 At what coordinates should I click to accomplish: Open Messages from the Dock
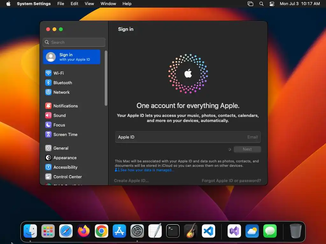tap(270, 231)
